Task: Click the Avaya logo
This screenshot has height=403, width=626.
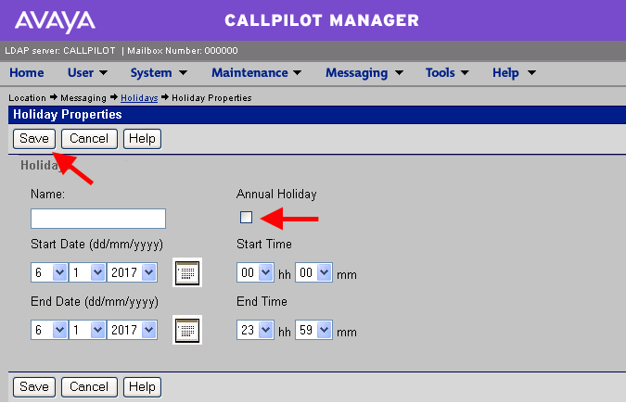Action: tap(55, 21)
